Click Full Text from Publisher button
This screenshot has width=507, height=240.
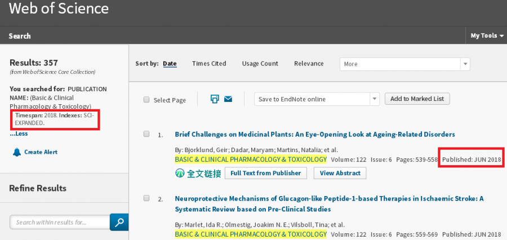pos(266,173)
